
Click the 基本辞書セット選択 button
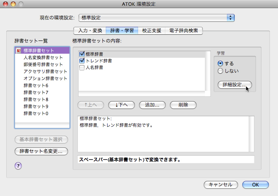tap(41, 139)
